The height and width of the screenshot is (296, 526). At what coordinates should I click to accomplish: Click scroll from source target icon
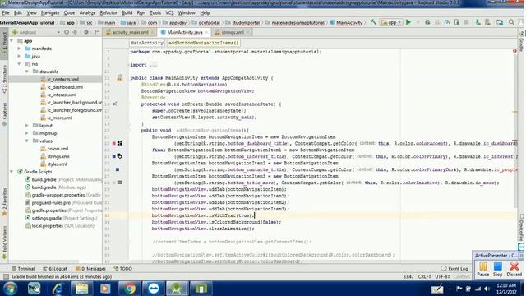pos(67,32)
